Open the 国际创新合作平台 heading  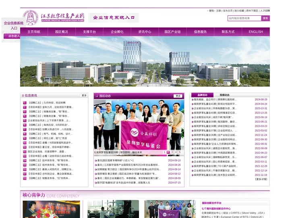coord(211,203)
